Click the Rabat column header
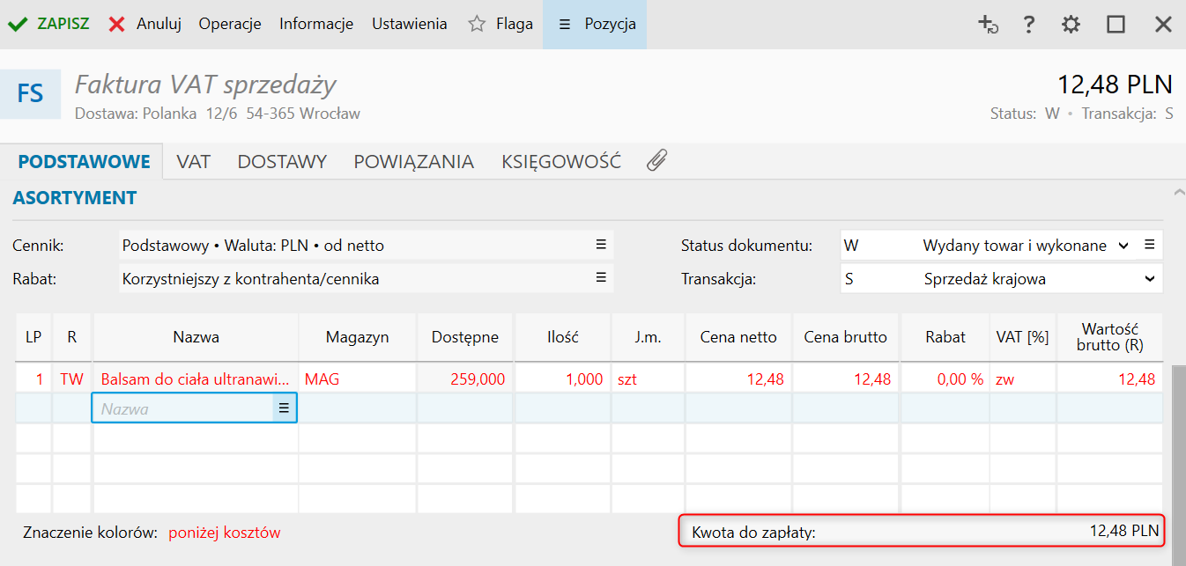1186x566 pixels. tap(945, 337)
